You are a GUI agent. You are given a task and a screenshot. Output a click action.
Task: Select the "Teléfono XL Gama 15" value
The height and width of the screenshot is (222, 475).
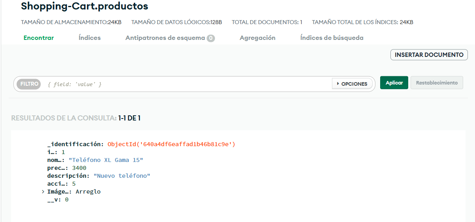click(x=106, y=160)
